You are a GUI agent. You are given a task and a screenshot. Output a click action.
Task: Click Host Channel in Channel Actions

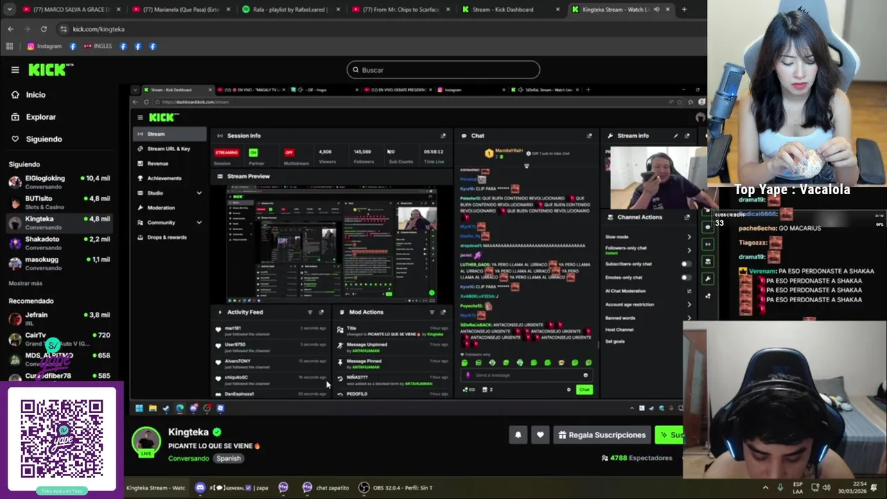point(620,330)
